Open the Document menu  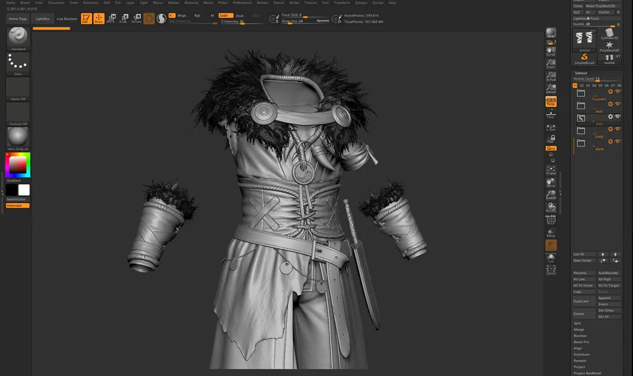point(56,2)
